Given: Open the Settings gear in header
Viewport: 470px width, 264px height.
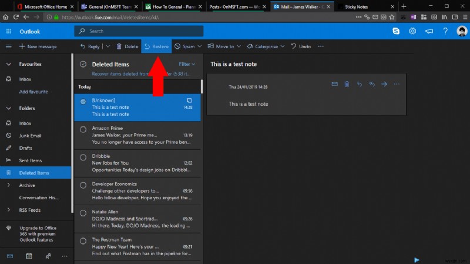Looking at the screenshot, I should tap(413, 31).
